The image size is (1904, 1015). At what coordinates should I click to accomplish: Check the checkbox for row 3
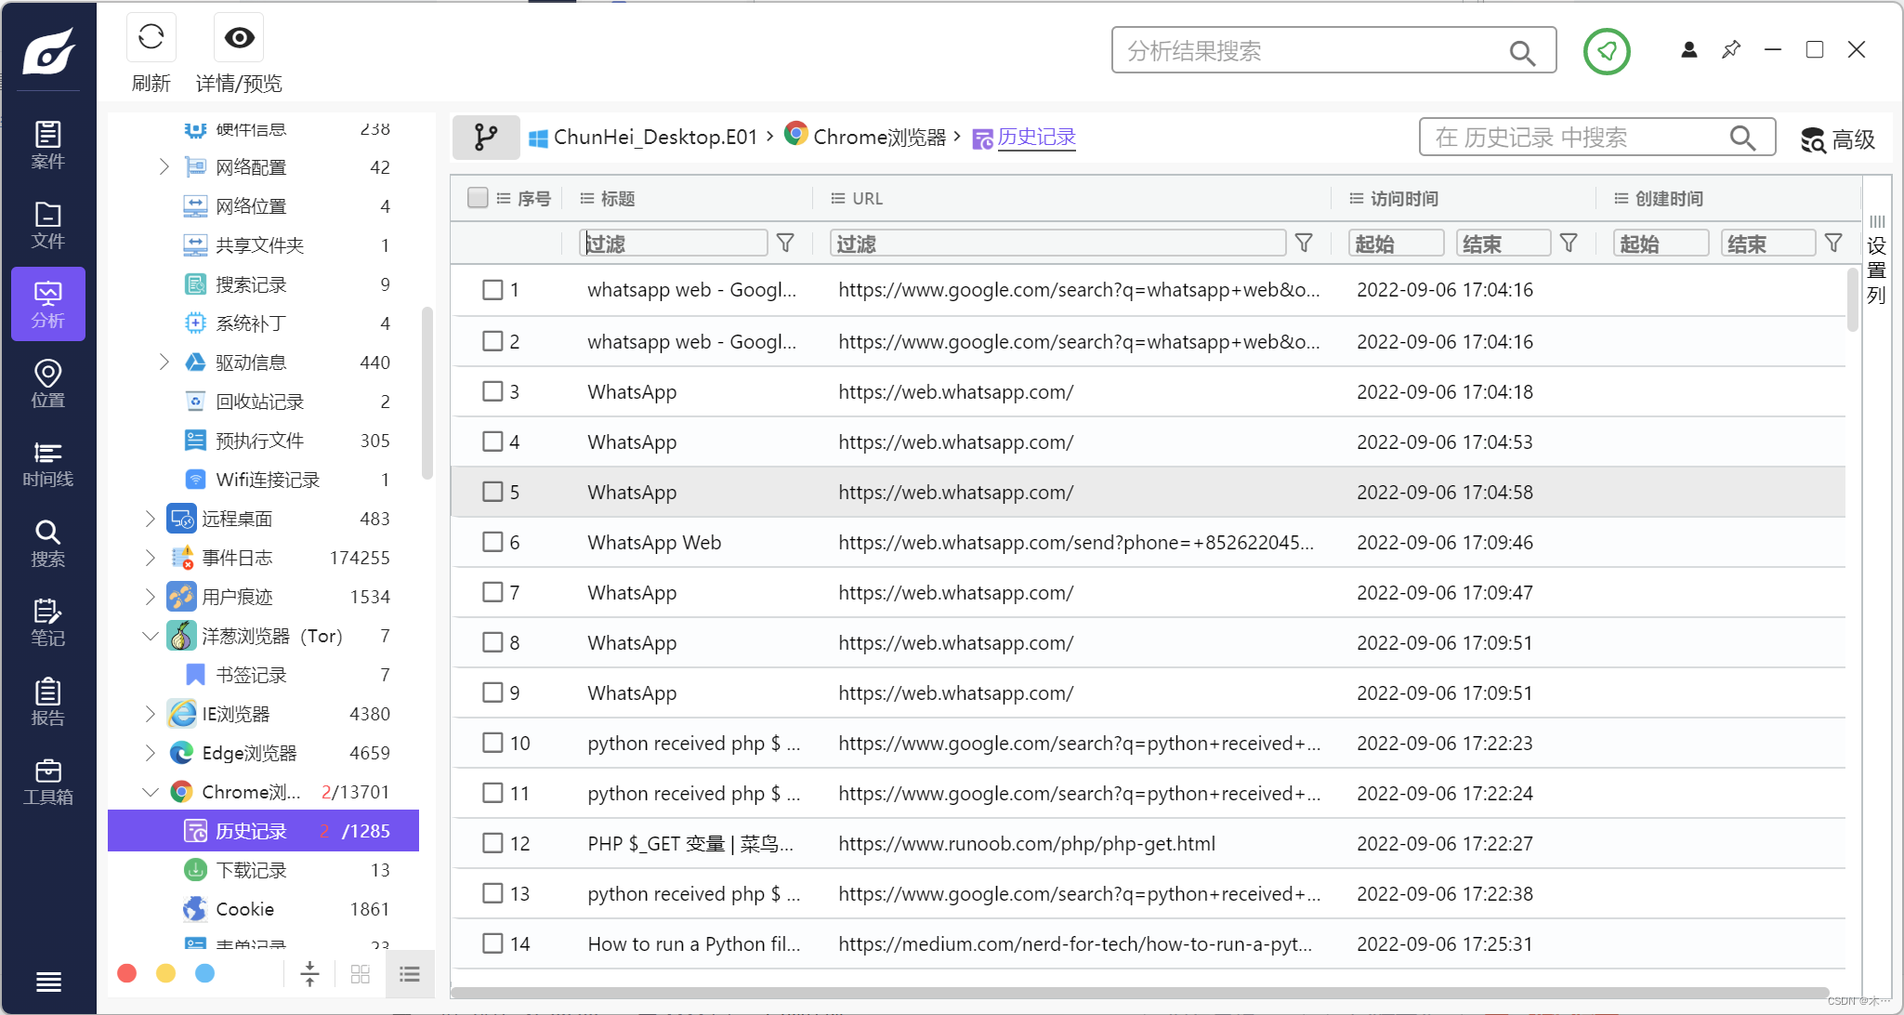492,391
